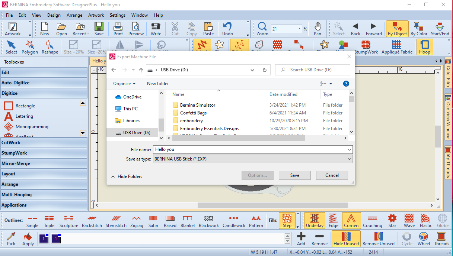Open the Settings menu
The image size is (453, 256).
tap(118, 15)
